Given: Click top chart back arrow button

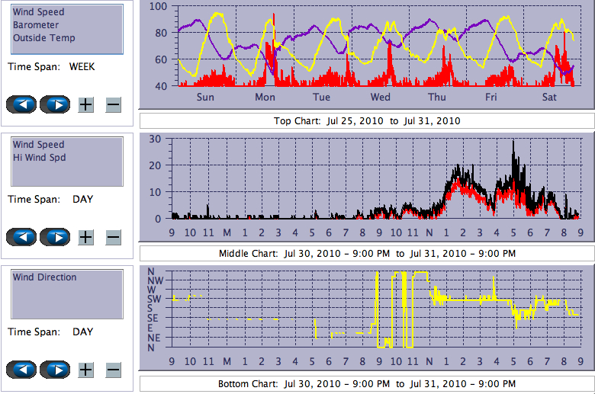Looking at the screenshot, I should pos(21,104).
